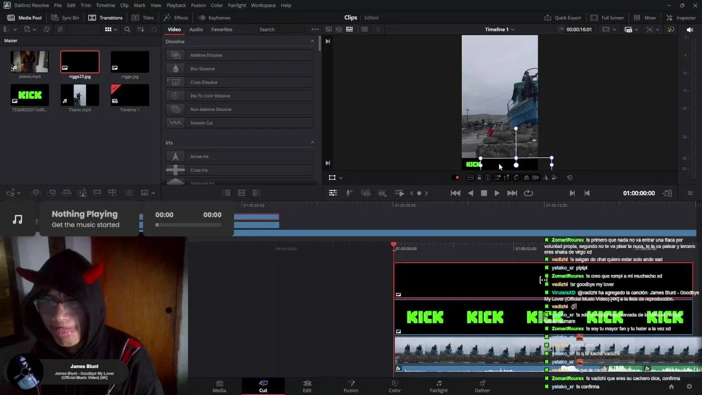Viewport: 702px width, 395px height.
Task: Open the Workspace menu
Action: pos(263,5)
